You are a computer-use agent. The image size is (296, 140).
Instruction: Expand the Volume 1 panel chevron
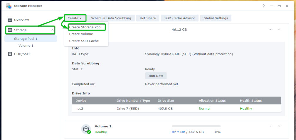[279, 126]
